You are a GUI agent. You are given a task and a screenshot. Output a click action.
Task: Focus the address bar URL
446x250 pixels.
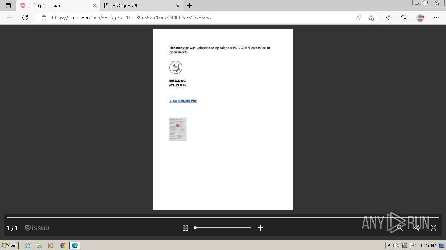pos(131,18)
